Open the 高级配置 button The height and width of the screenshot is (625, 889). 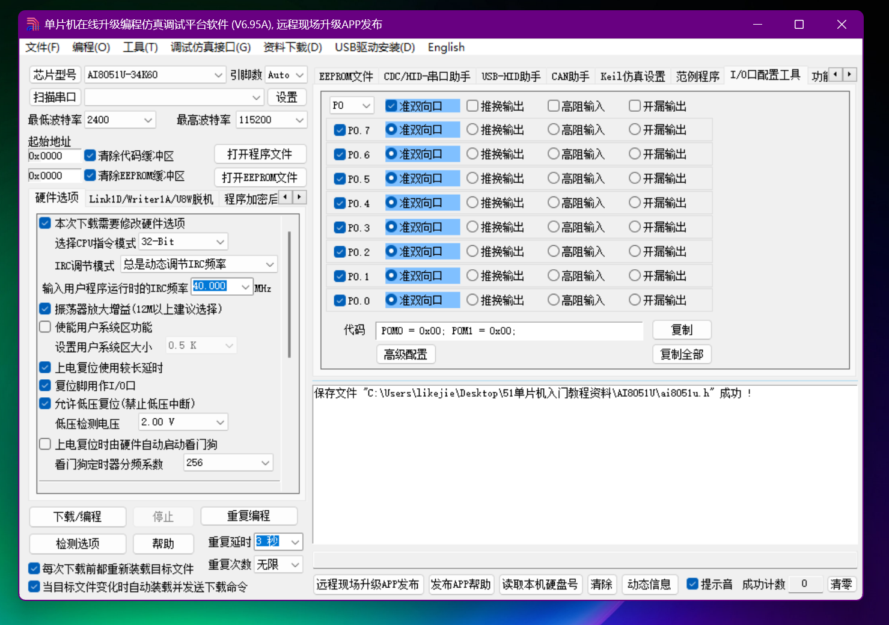pyautogui.click(x=406, y=355)
